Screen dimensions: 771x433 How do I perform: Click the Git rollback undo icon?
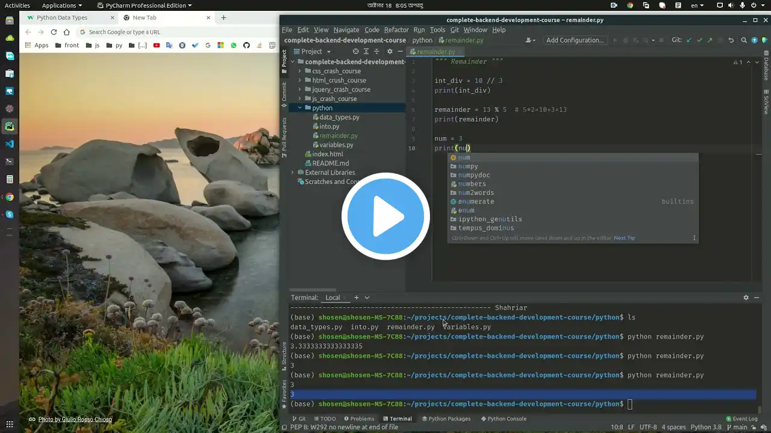pyautogui.click(x=731, y=40)
